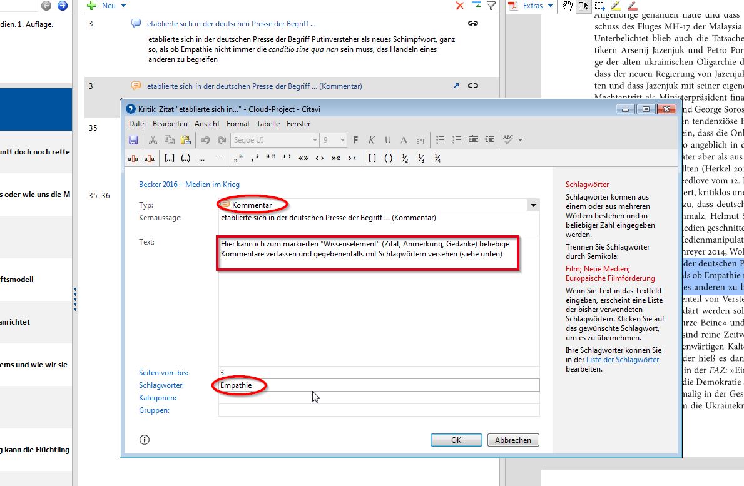Select the red highlighter tool
Screen dimensions: 744x486
[632, 6]
